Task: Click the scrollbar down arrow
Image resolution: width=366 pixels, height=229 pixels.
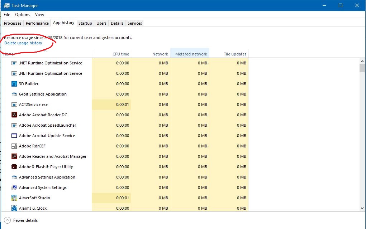Action: pyautogui.click(x=362, y=208)
